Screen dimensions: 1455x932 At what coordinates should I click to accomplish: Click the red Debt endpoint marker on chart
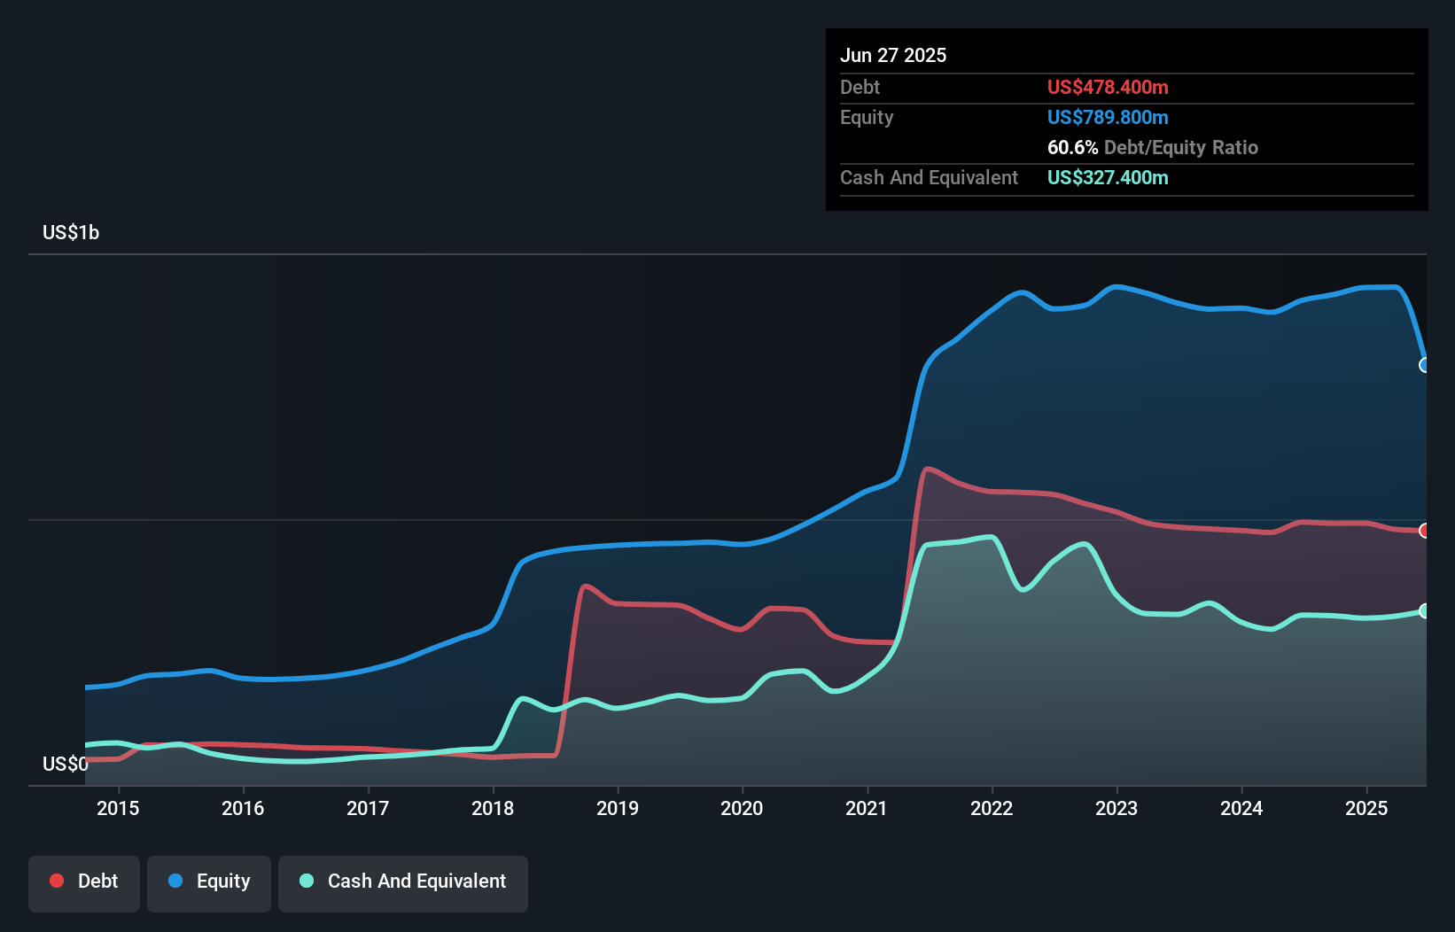click(1424, 531)
